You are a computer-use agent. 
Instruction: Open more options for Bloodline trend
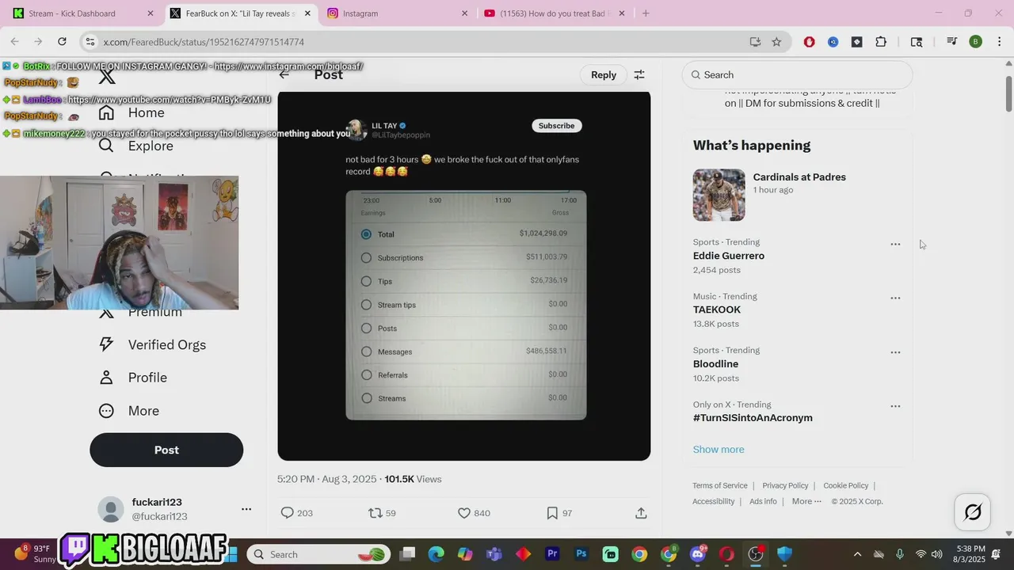[x=895, y=352]
